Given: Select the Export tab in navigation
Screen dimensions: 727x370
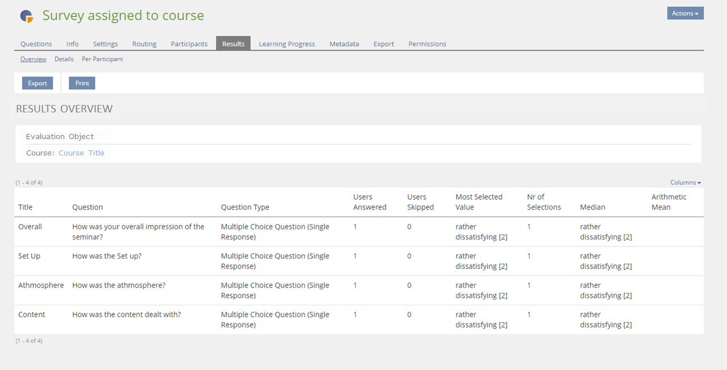Looking at the screenshot, I should point(383,44).
